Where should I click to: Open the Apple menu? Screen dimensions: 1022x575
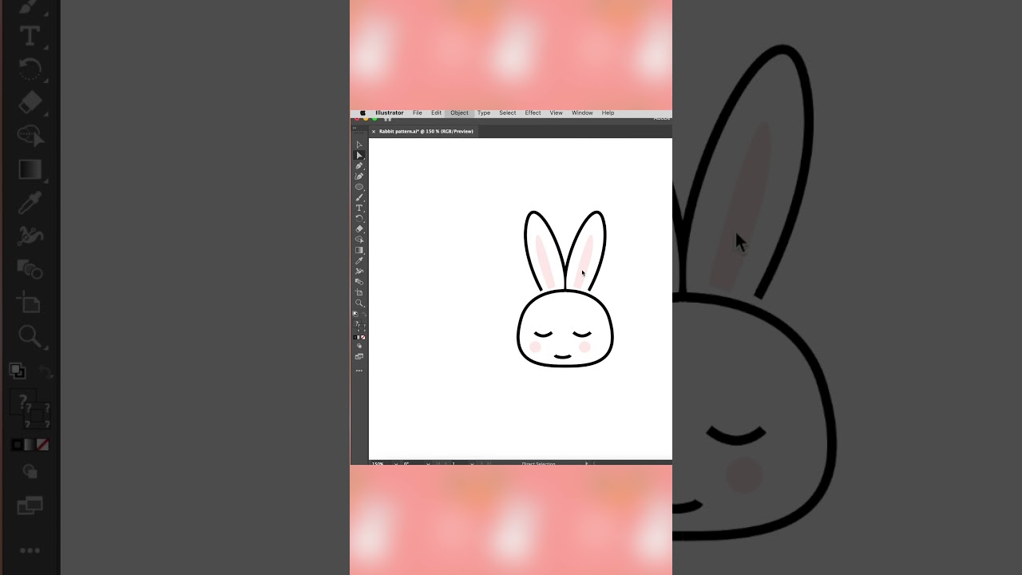(x=362, y=113)
